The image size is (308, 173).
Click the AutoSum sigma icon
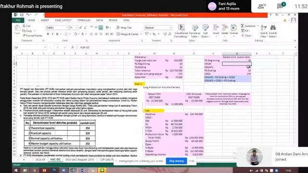[x=243, y=26]
